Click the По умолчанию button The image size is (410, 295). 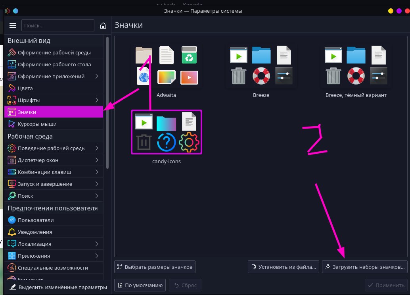pos(140,285)
